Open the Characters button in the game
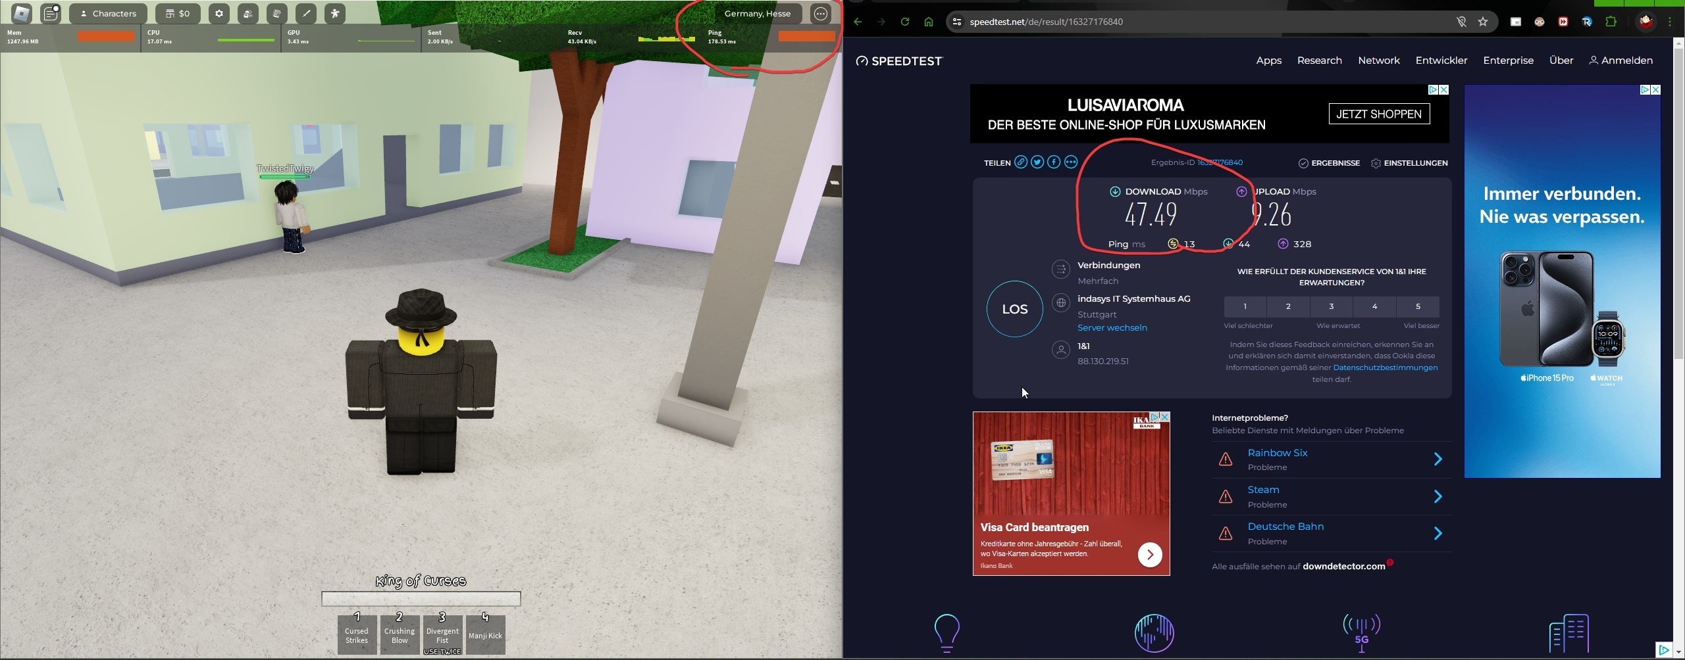This screenshot has width=1685, height=660. click(108, 13)
